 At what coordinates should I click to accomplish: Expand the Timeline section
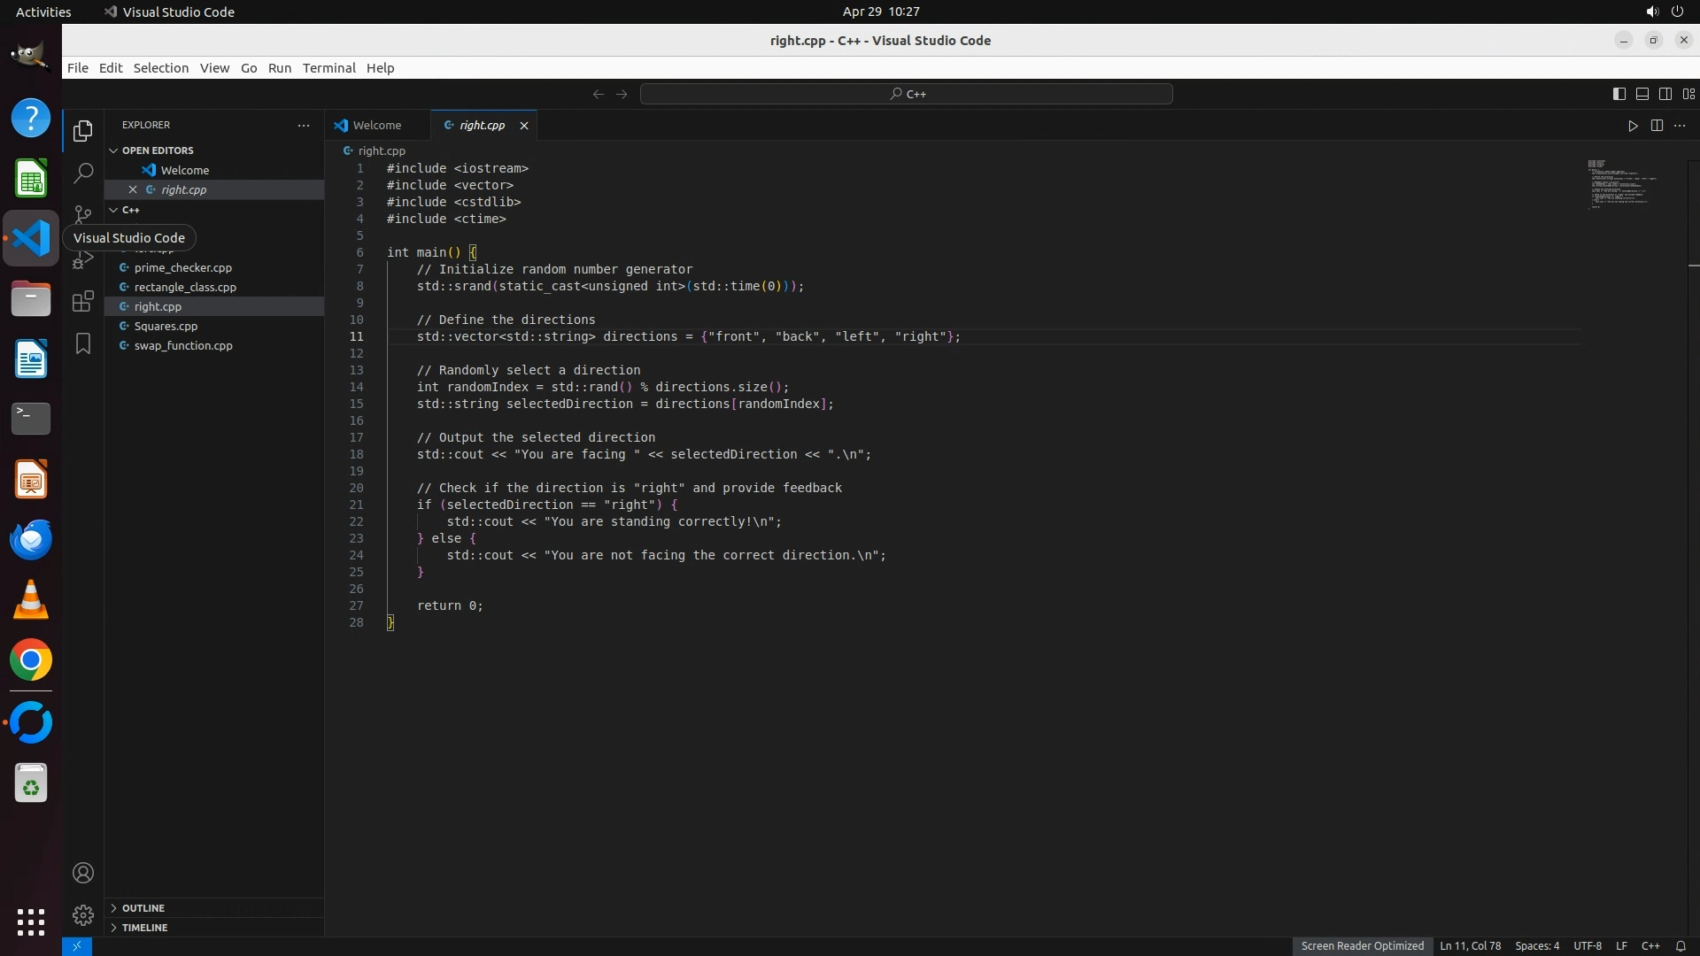tap(144, 928)
